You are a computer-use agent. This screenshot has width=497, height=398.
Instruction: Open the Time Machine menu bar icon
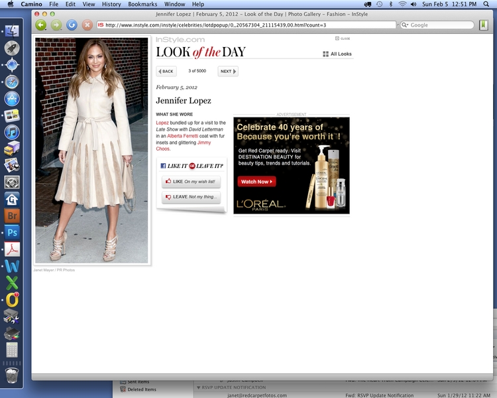pyautogui.click(x=380, y=4)
